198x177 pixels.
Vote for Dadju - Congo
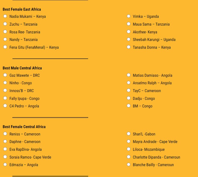pos(128,98)
